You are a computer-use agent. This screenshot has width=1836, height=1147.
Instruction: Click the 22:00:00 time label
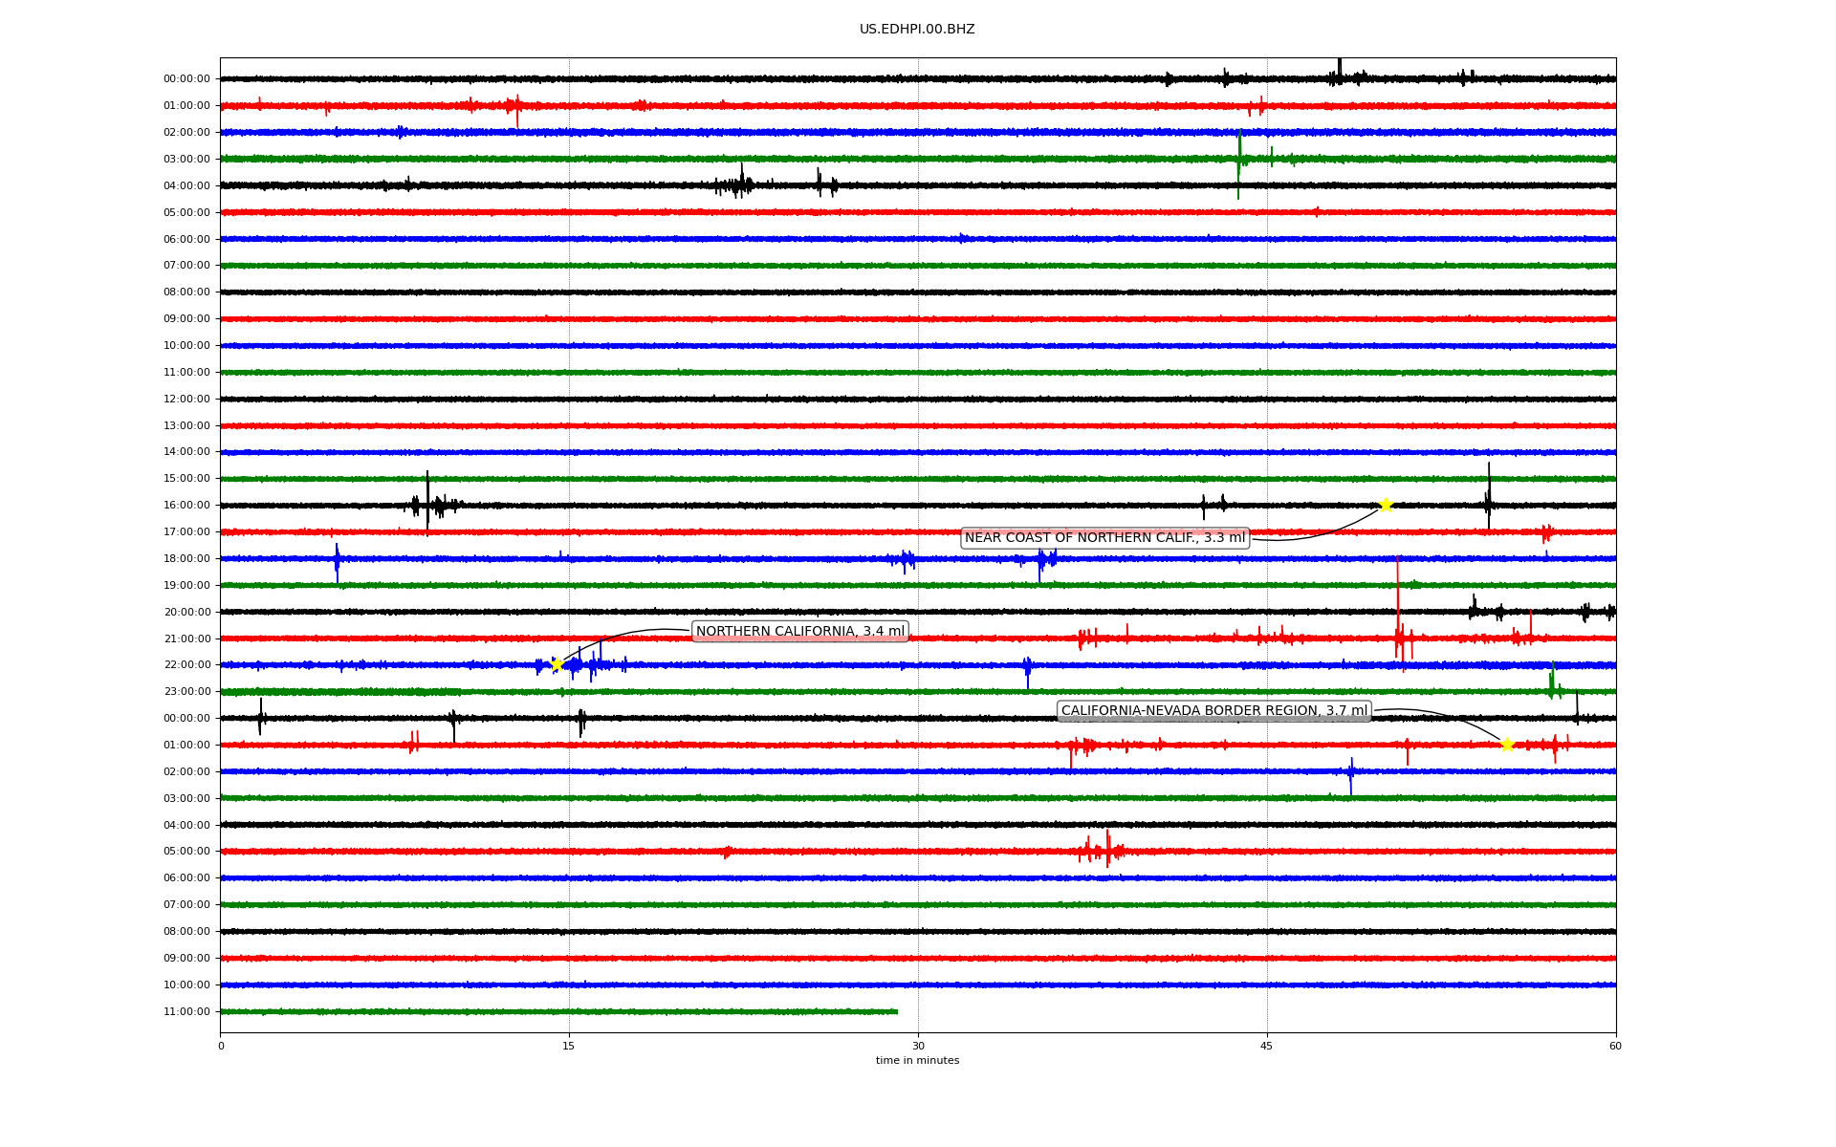point(186,664)
